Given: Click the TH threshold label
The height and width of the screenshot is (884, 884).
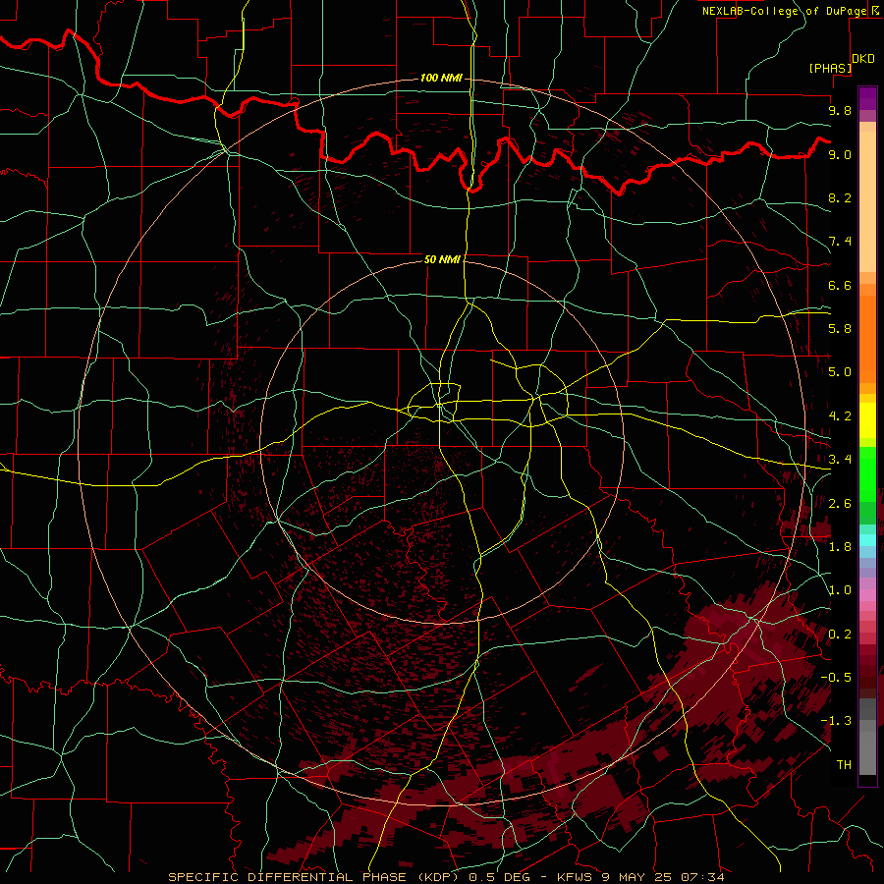Looking at the screenshot, I should pos(844,765).
